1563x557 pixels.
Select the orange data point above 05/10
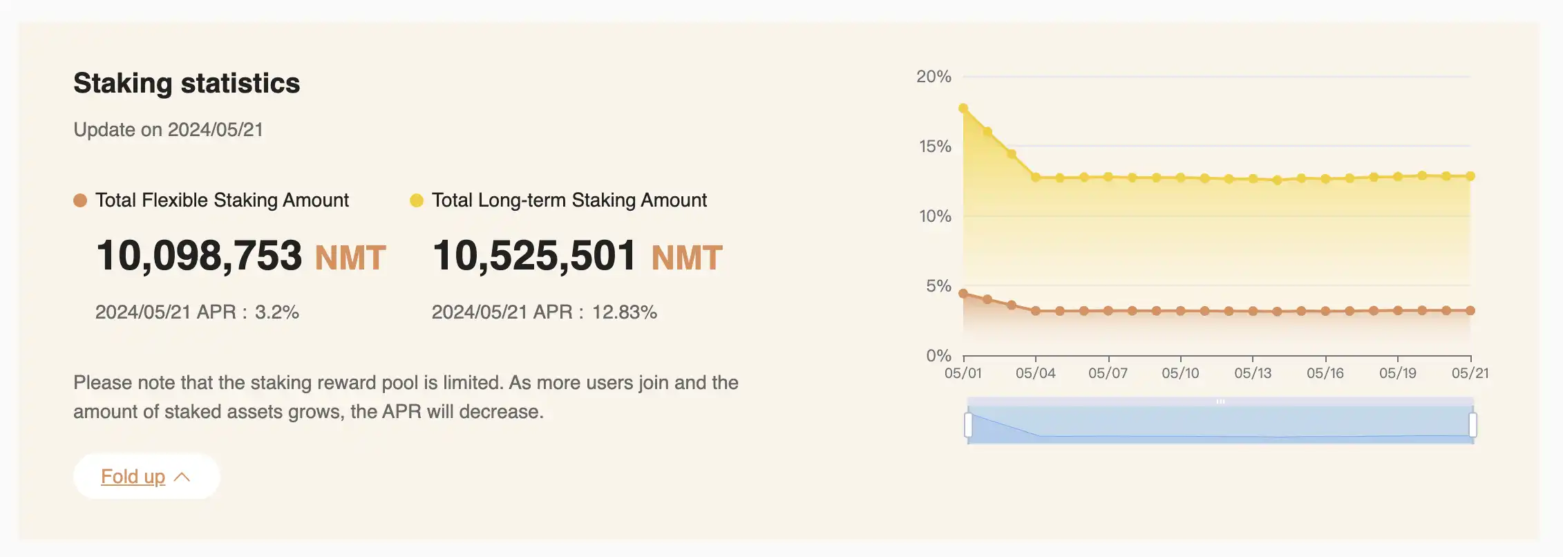[x=1181, y=311]
